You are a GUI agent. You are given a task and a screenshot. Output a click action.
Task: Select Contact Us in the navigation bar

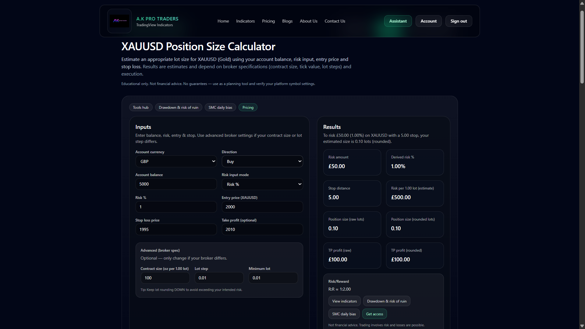(335, 21)
